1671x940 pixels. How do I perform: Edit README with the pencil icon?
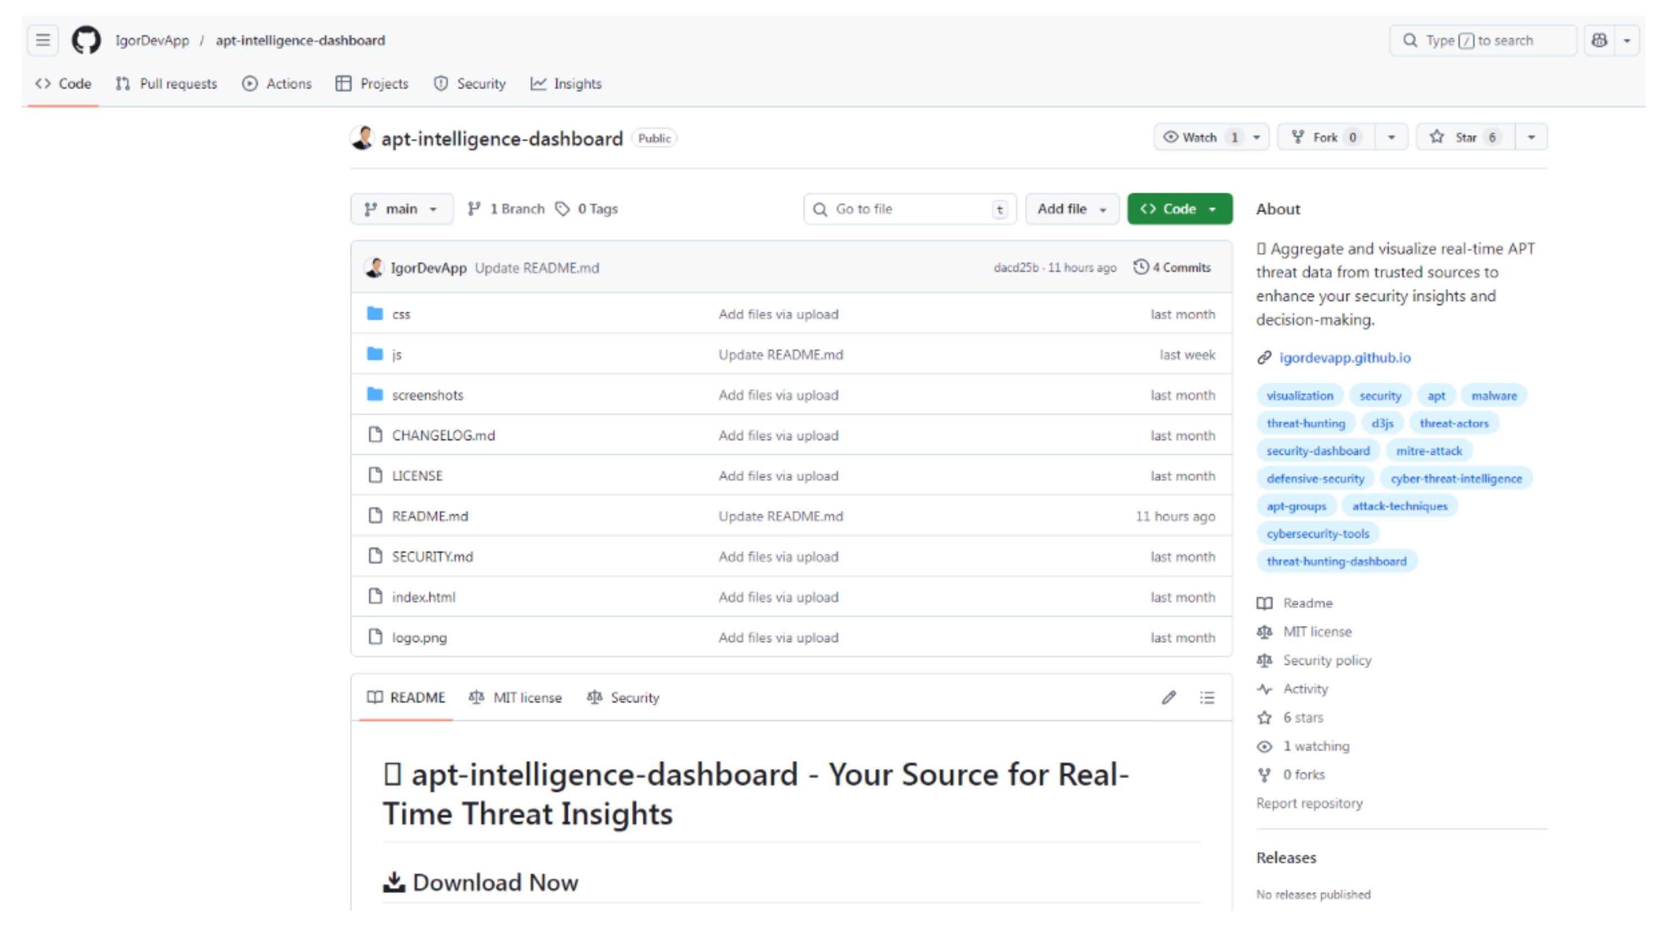(x=1168, y=697)
